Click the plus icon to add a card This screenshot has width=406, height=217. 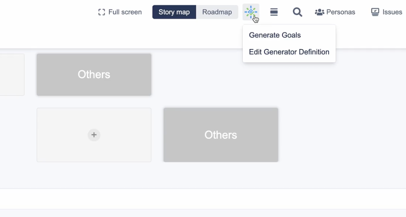point(94,135)
